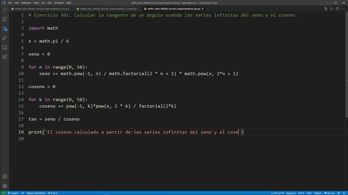Click the feedback icon in status bar

338,193
